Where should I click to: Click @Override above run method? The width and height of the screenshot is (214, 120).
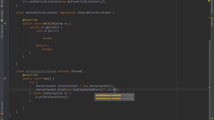tap(30, 75)
